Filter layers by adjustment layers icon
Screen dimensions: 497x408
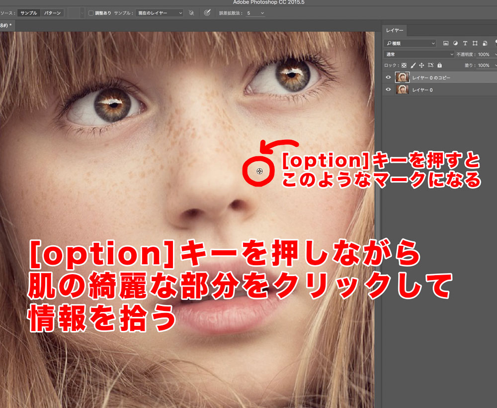click(455, 43)
